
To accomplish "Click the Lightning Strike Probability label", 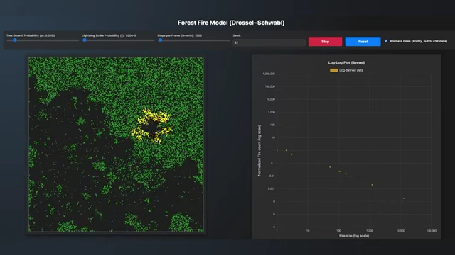I will [109, 35].
